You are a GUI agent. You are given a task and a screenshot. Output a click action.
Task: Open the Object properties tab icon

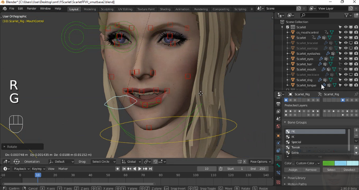point(278,135)
